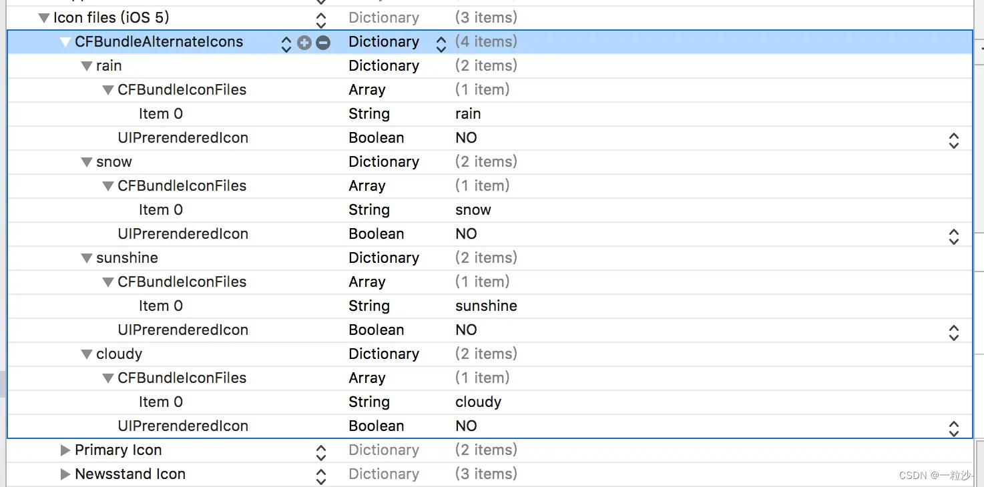This screenshot has width=984, height=487.
Task: Select Item 0 key under sunshine
Action: pyautogui.click(x=161, y=306)
